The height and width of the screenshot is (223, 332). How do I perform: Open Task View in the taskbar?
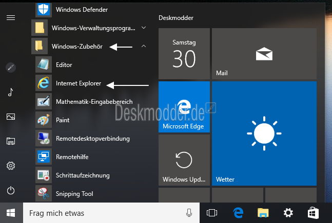212,213
